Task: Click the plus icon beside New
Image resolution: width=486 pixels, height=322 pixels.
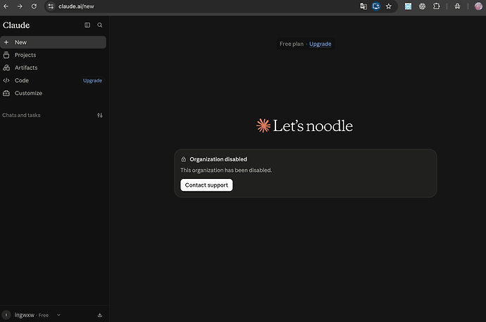Action: [6, 42]
